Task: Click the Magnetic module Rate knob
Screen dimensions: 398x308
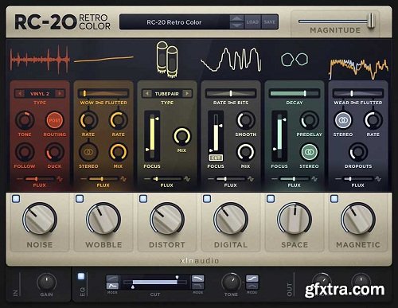Action: point(373,120)
